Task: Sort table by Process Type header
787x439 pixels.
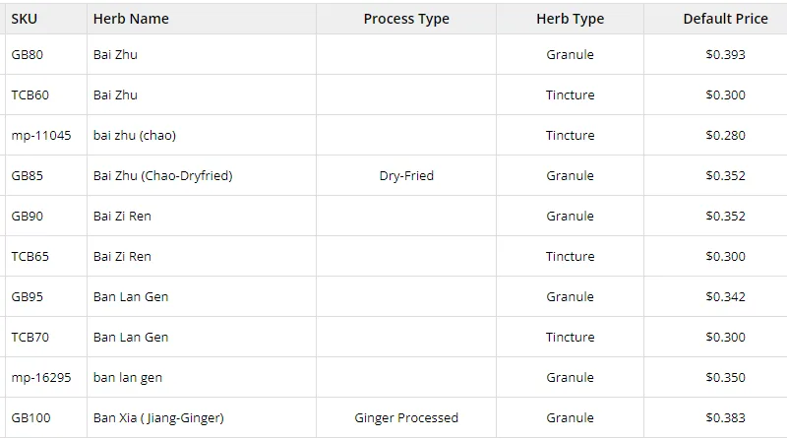Action: pyautogui.click(x=405, y=19)
